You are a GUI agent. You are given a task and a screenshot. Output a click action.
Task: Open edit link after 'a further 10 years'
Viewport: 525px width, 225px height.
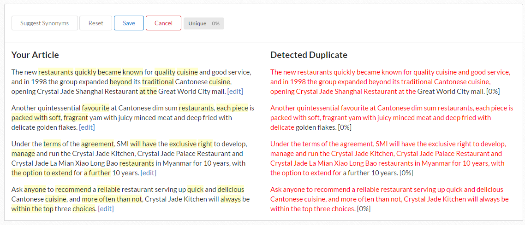[x=149, y=173]
